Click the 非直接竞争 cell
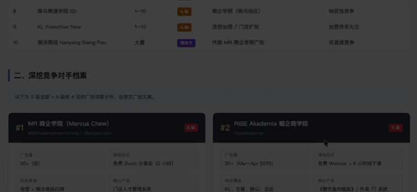417x192 pixels. pyautogui.click(x=341, y=42)
